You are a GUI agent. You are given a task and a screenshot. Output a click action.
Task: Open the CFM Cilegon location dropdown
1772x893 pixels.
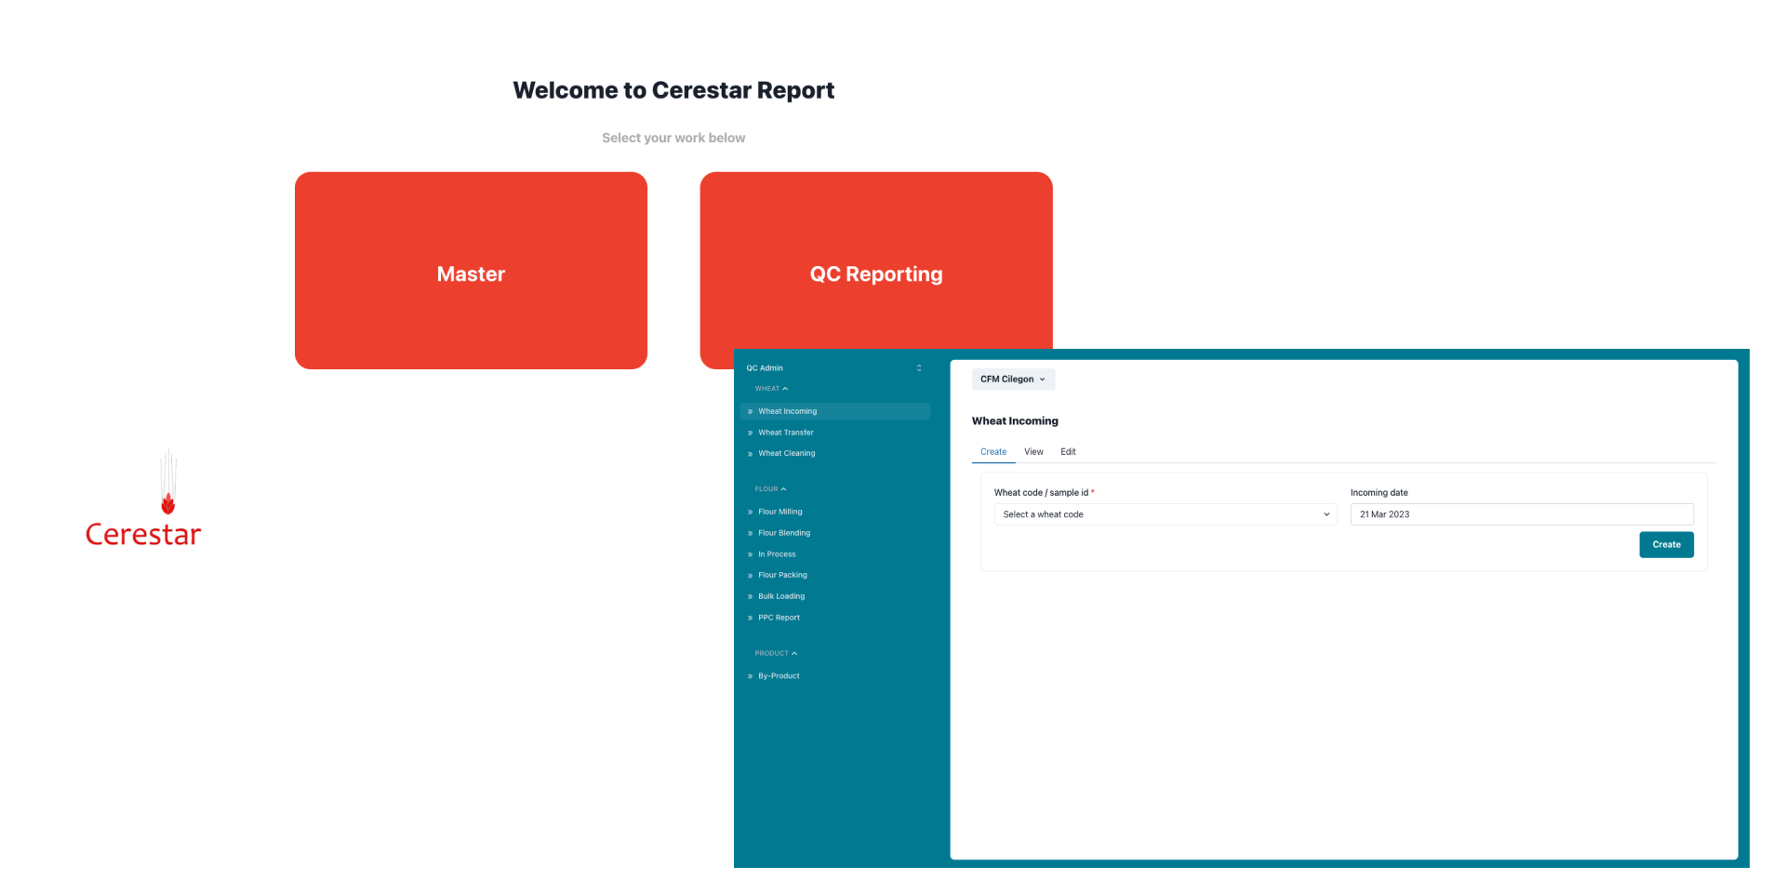[x=1013, y=380]
